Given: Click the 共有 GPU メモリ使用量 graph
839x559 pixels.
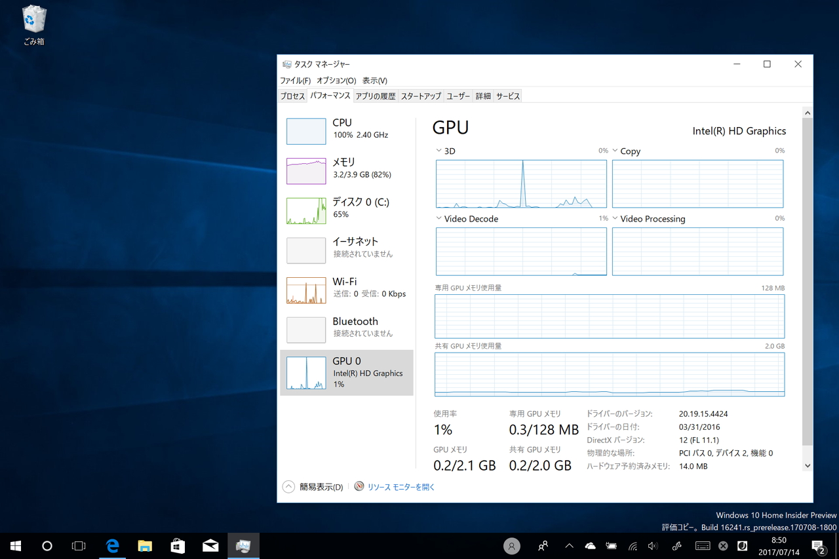Looking at the screenshot, I should 610,374.
